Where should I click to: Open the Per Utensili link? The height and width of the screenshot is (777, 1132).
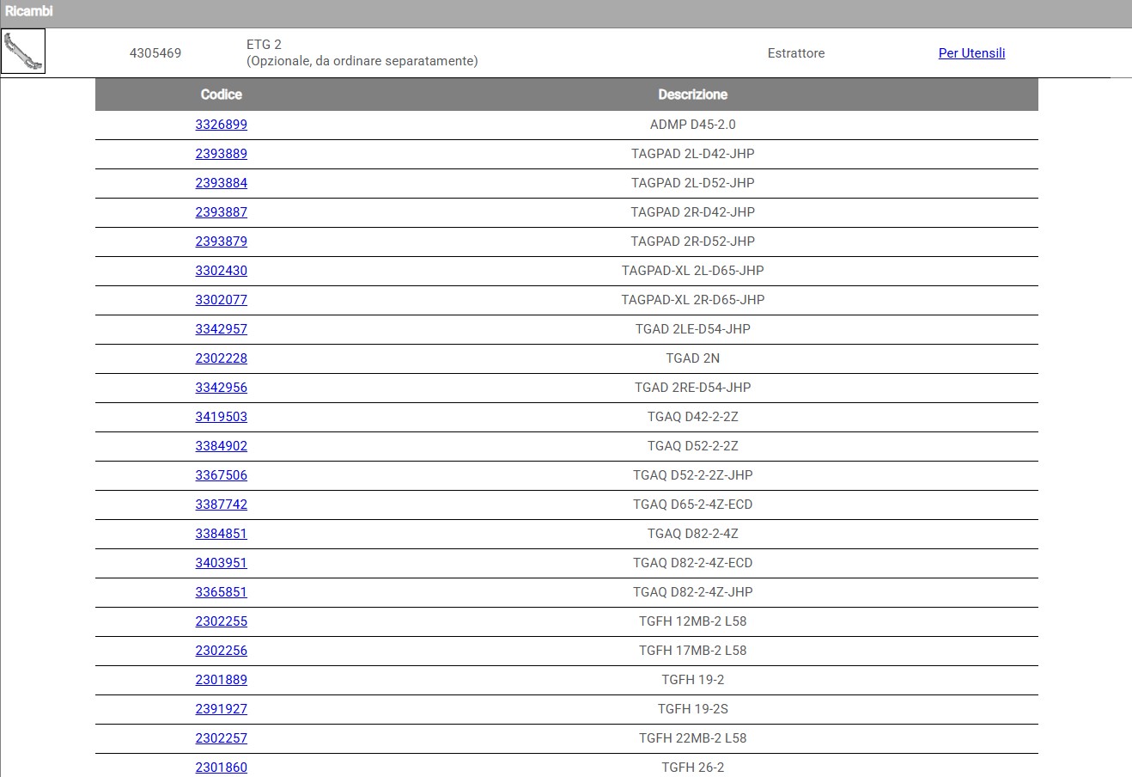(x=971, y=53)
